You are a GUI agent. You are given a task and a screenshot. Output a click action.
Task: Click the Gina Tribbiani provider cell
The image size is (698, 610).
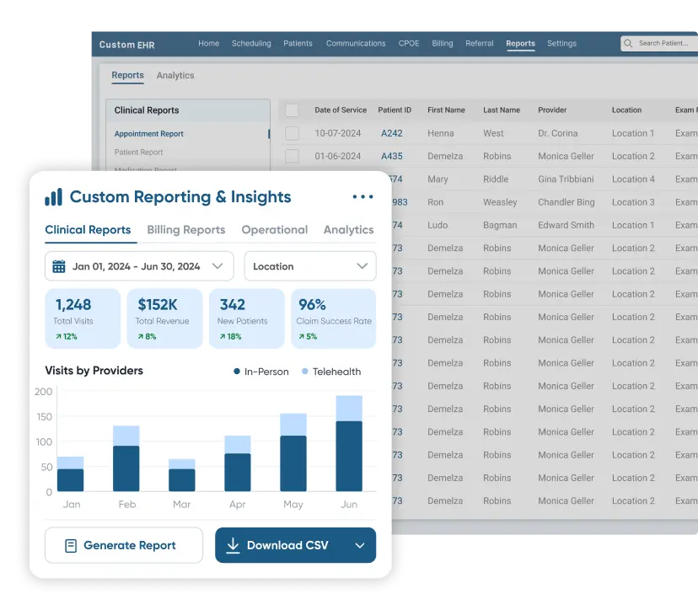pyautogui.click(x=566, y=179)
